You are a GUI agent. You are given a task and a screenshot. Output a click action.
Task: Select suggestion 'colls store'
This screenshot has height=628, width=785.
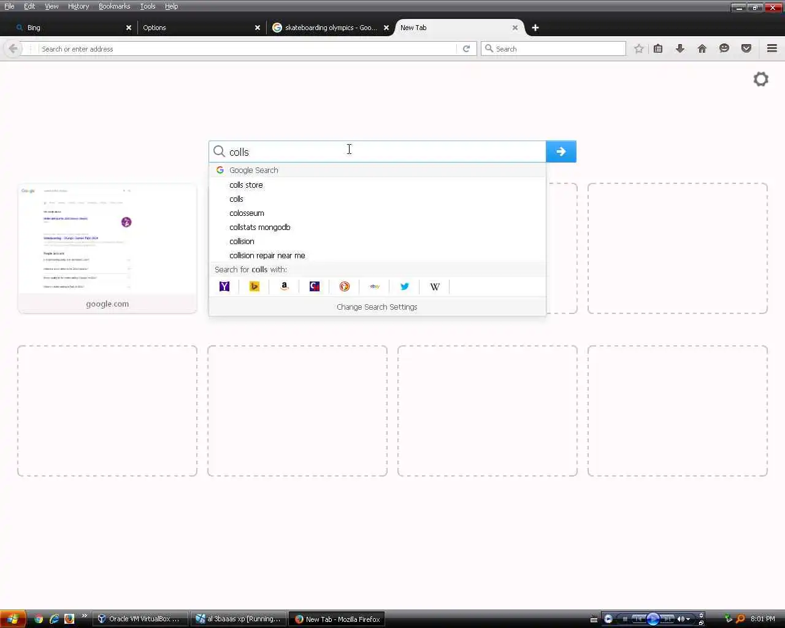point(377,185)
